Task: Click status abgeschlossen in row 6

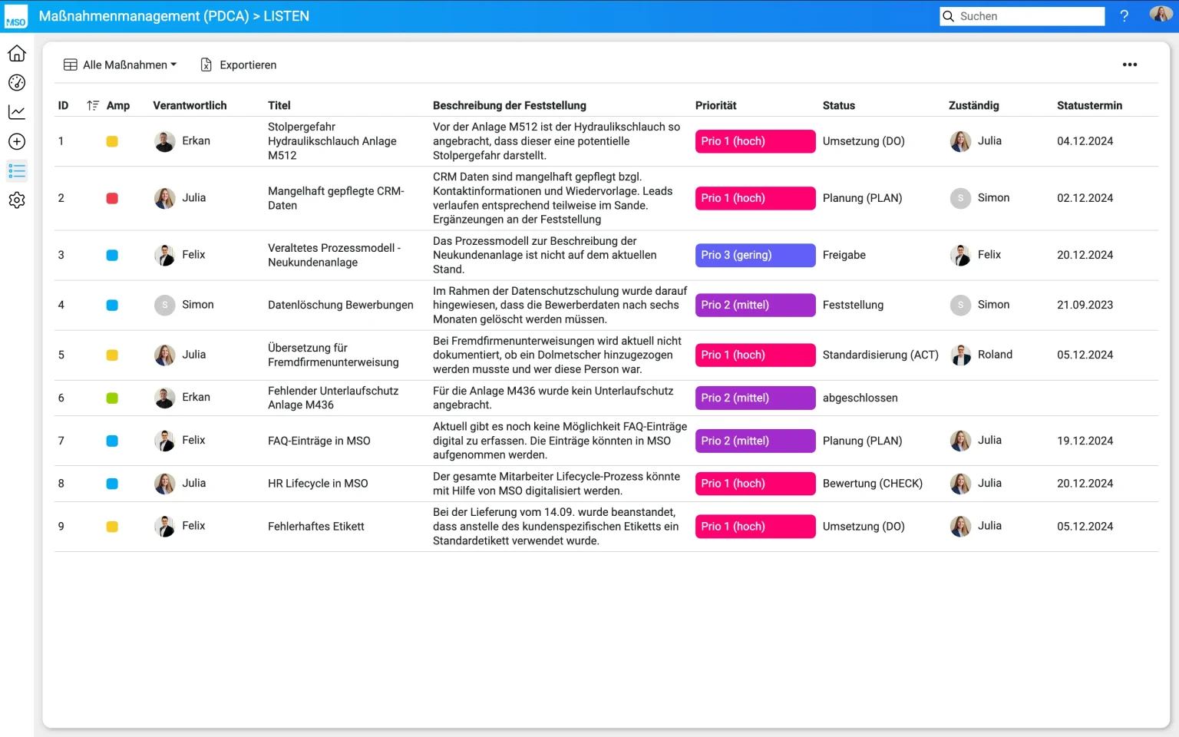Action: [860, 398]
